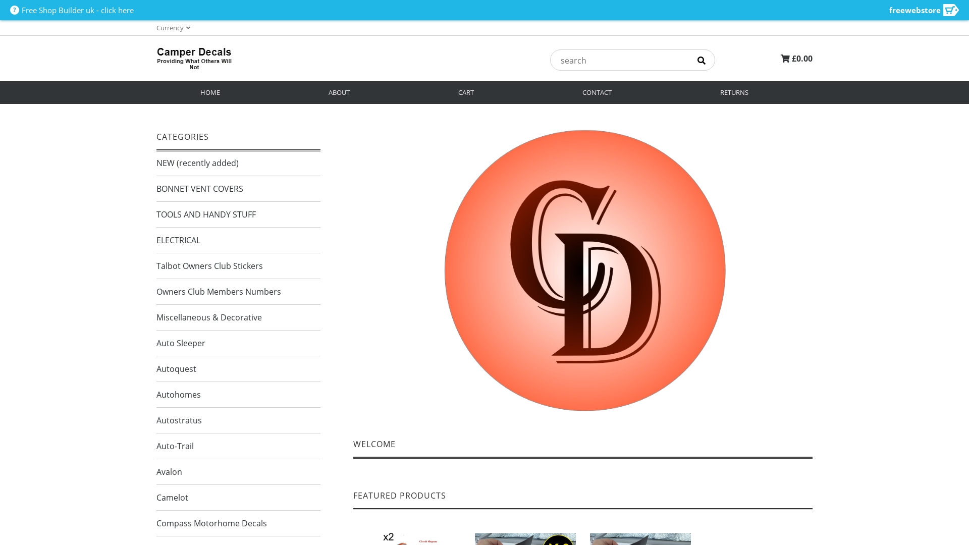This screenshot has height=545, width=969.
Task: Open NEW (recently added) category
Action: click(197, 163)
